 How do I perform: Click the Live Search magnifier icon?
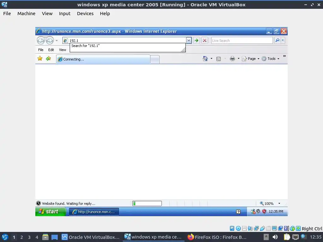[277, 40]
